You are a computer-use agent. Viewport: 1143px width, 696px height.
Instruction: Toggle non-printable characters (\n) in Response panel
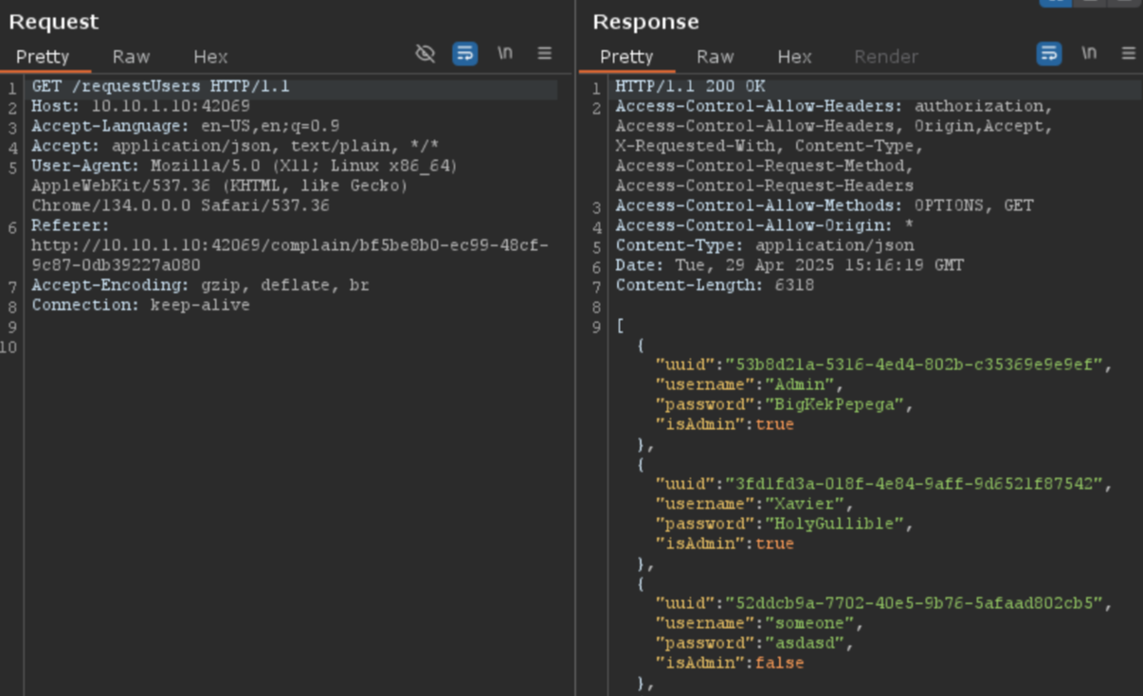click(x=1089, y=54)
